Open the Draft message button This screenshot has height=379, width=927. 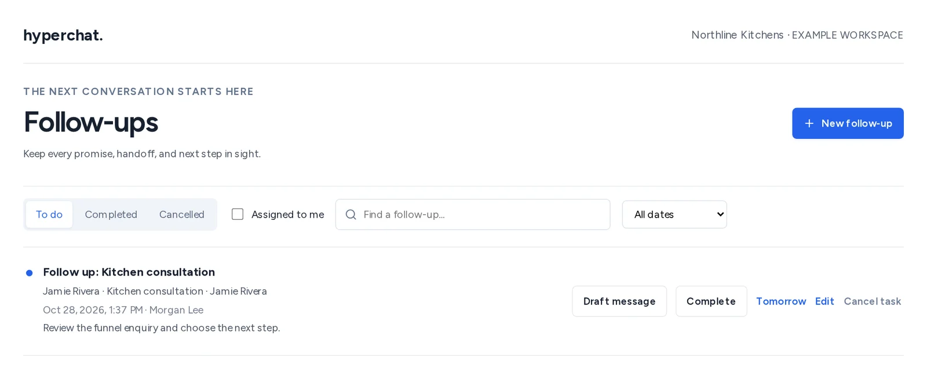pyautogui.click(x=619, y=301)
